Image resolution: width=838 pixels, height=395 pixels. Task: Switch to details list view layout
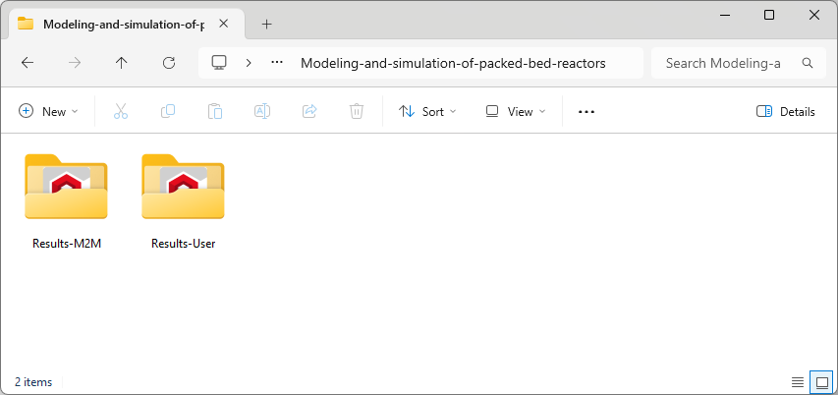coord(797,381)
